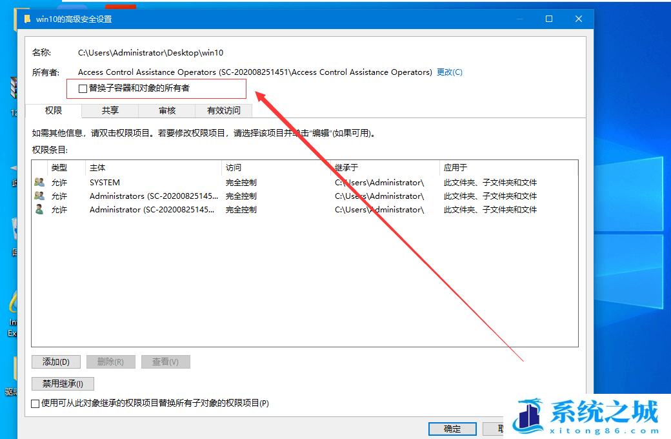Click the folder icon in title bar
The width and height of the screenshot is (671, 439).
click(27, 19)
